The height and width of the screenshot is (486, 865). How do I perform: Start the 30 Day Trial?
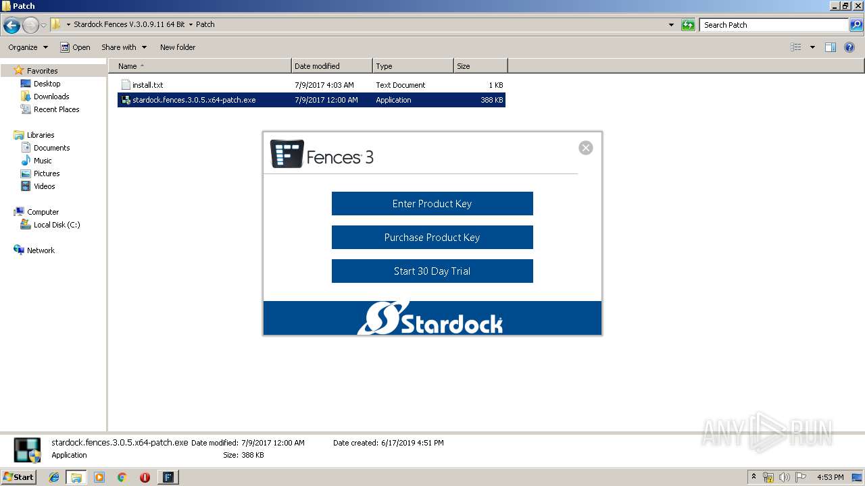[432, 271]
